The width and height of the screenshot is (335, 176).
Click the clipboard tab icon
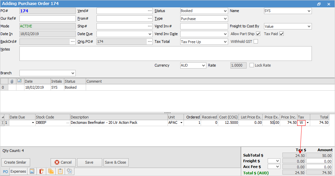click(x=60, y=171)
